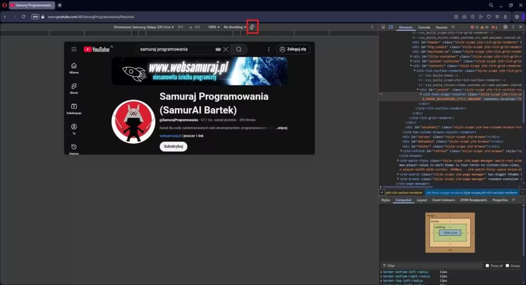Open the DOM Breakpoints tab
Screen dimensions: 526x285
tap(473, 200)
